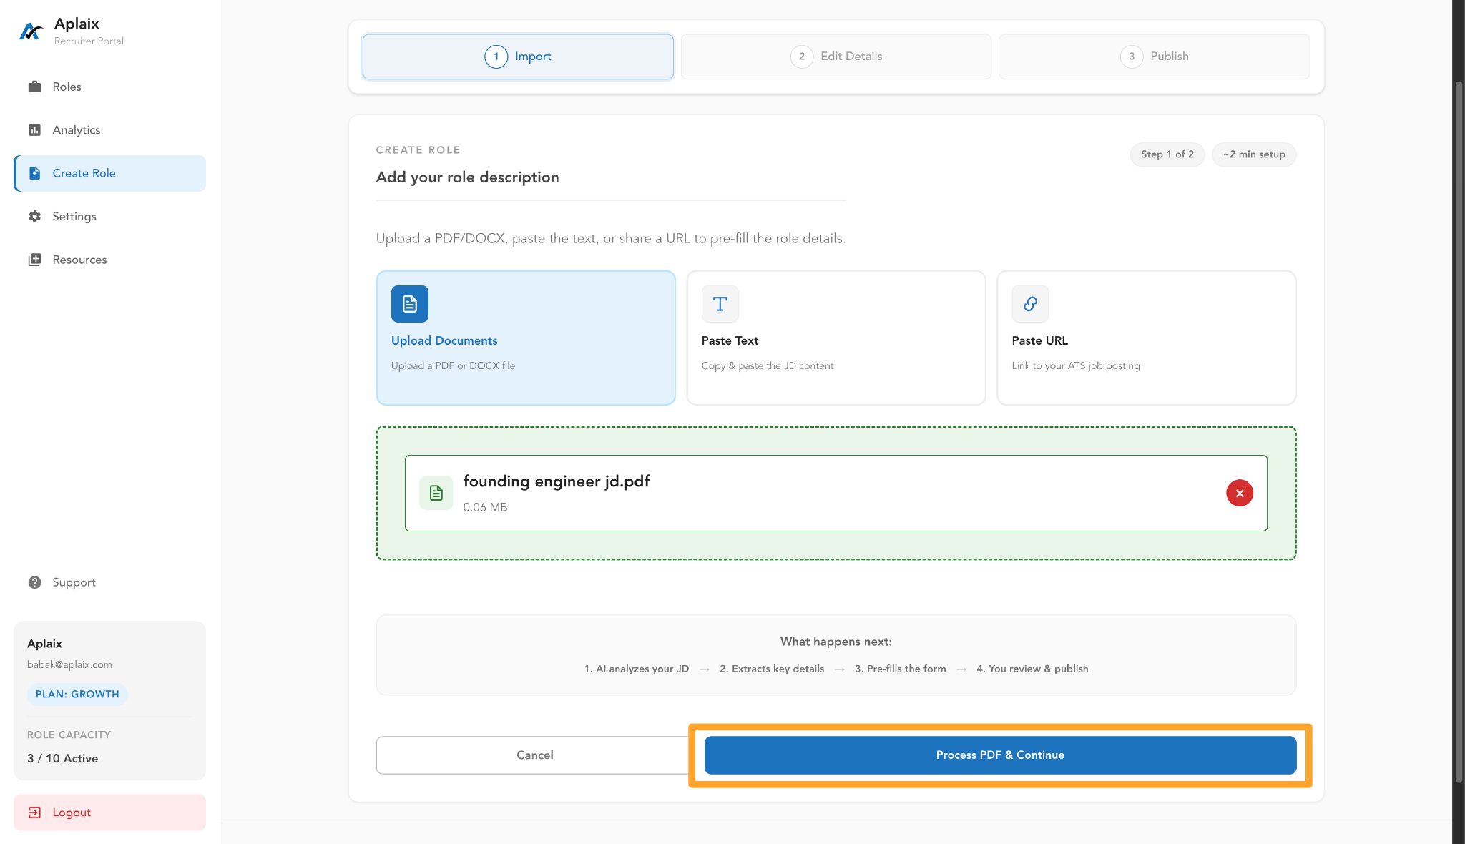
Task: Open the Support link
Action: pos(109,582)
